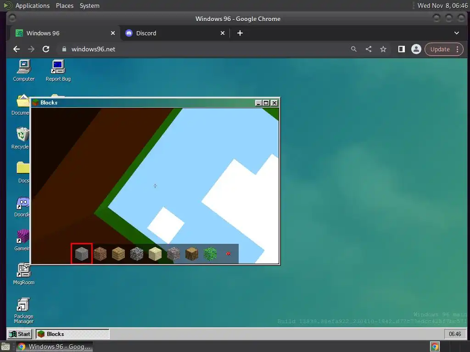Select the cobblestone block in hotbar
470x352 pixels.
click(x=137, y=254)
